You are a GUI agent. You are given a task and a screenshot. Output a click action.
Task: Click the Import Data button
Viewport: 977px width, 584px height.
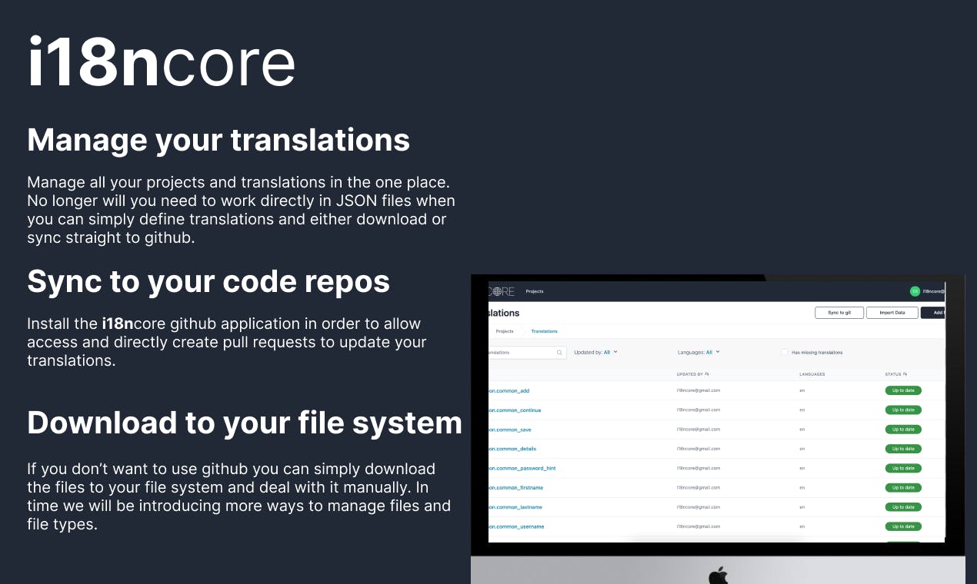click(x=892, y=313)
